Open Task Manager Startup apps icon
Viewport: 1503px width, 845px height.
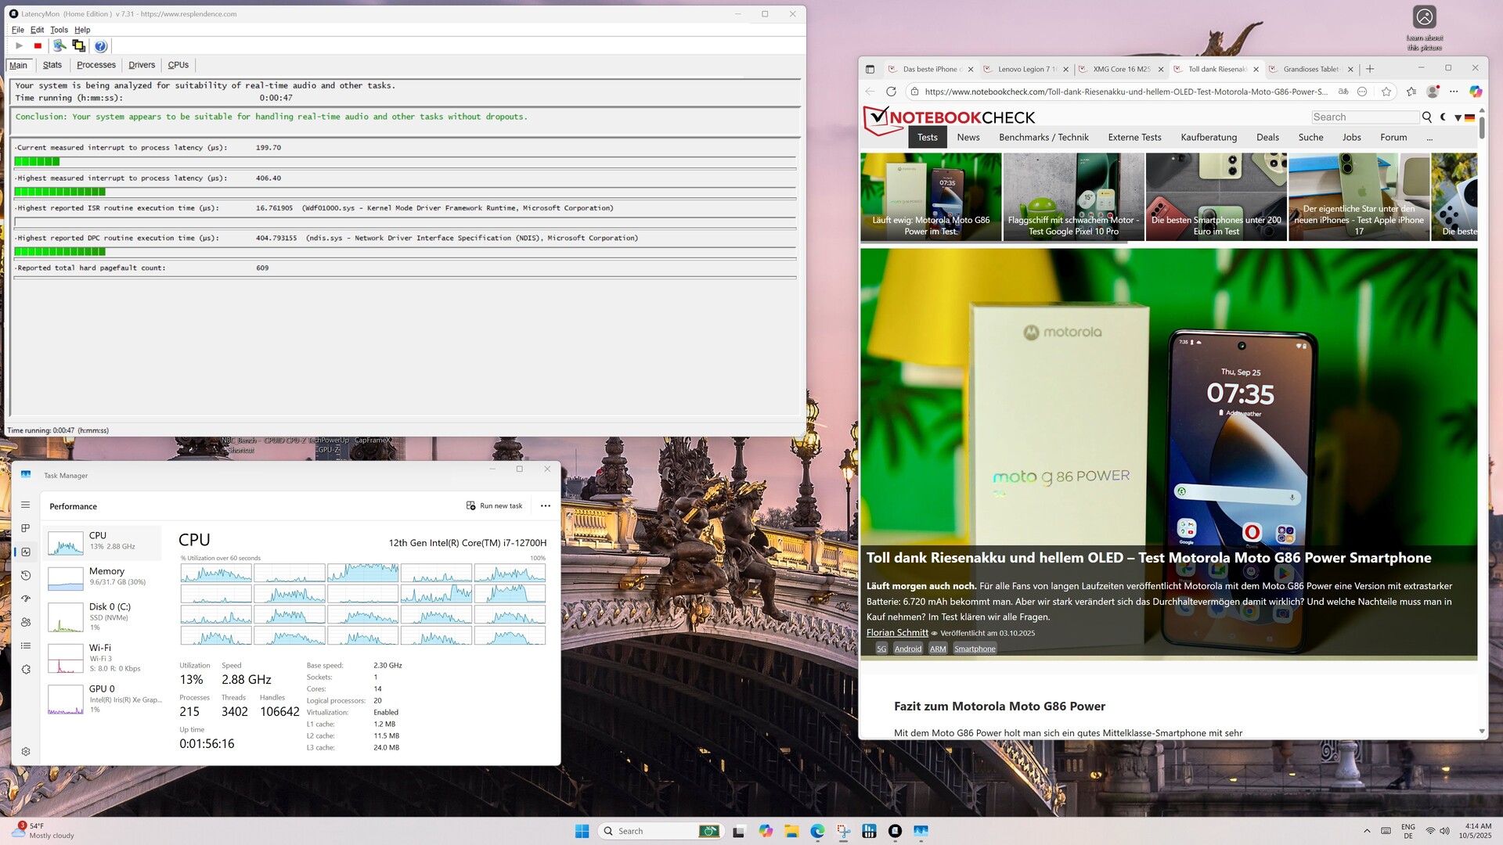pyautogui.click(x=26, y=599)
